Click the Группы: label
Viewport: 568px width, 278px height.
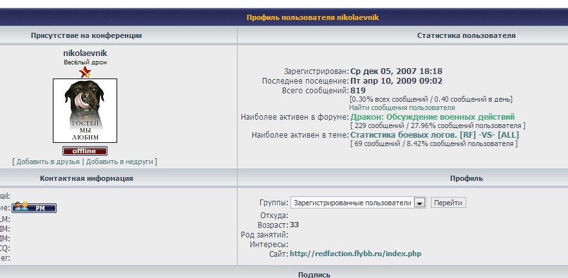[274, 202]
